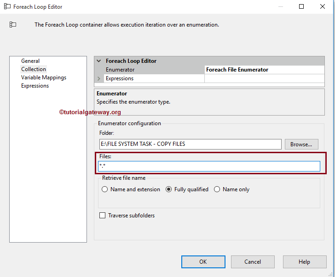
Task: Select Collection in the left pane
Action: tap(34, 69)
